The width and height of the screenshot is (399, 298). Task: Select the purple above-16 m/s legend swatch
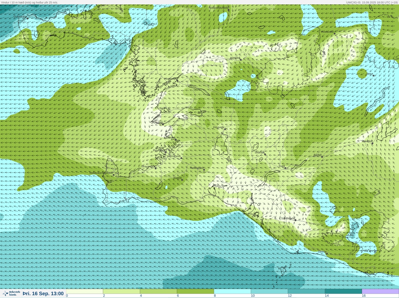point(380,291)
